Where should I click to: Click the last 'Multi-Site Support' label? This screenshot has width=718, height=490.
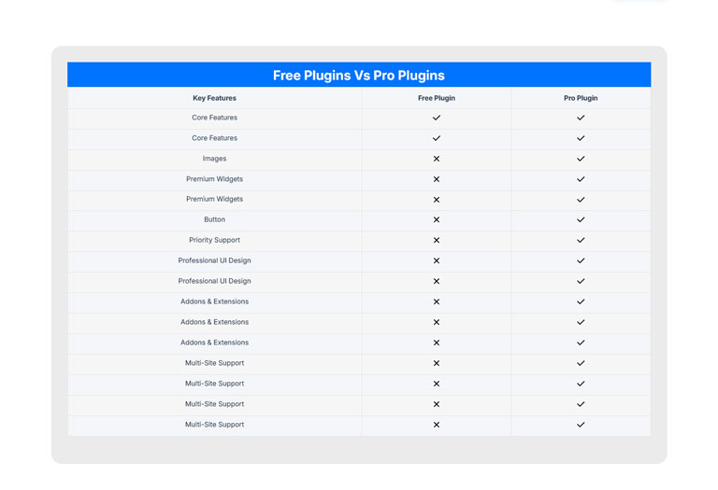pos(214,425)
